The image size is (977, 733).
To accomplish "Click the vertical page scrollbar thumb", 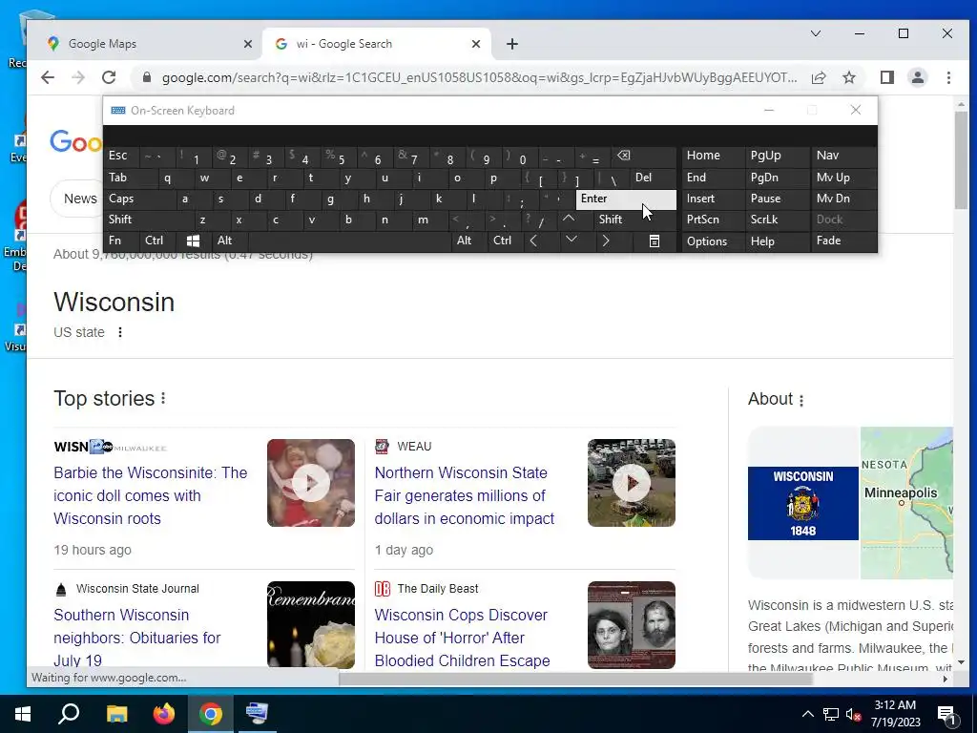I will coord(961,162).
